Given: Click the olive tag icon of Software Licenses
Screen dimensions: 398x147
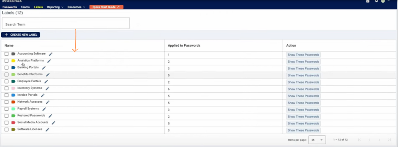Looking at the screenshot, I should click(14, 130).
